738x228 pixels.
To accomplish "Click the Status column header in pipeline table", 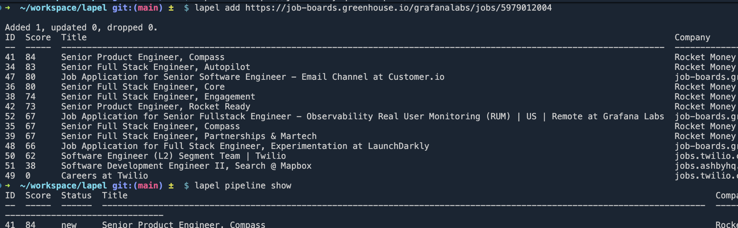I will pos(77,196).
